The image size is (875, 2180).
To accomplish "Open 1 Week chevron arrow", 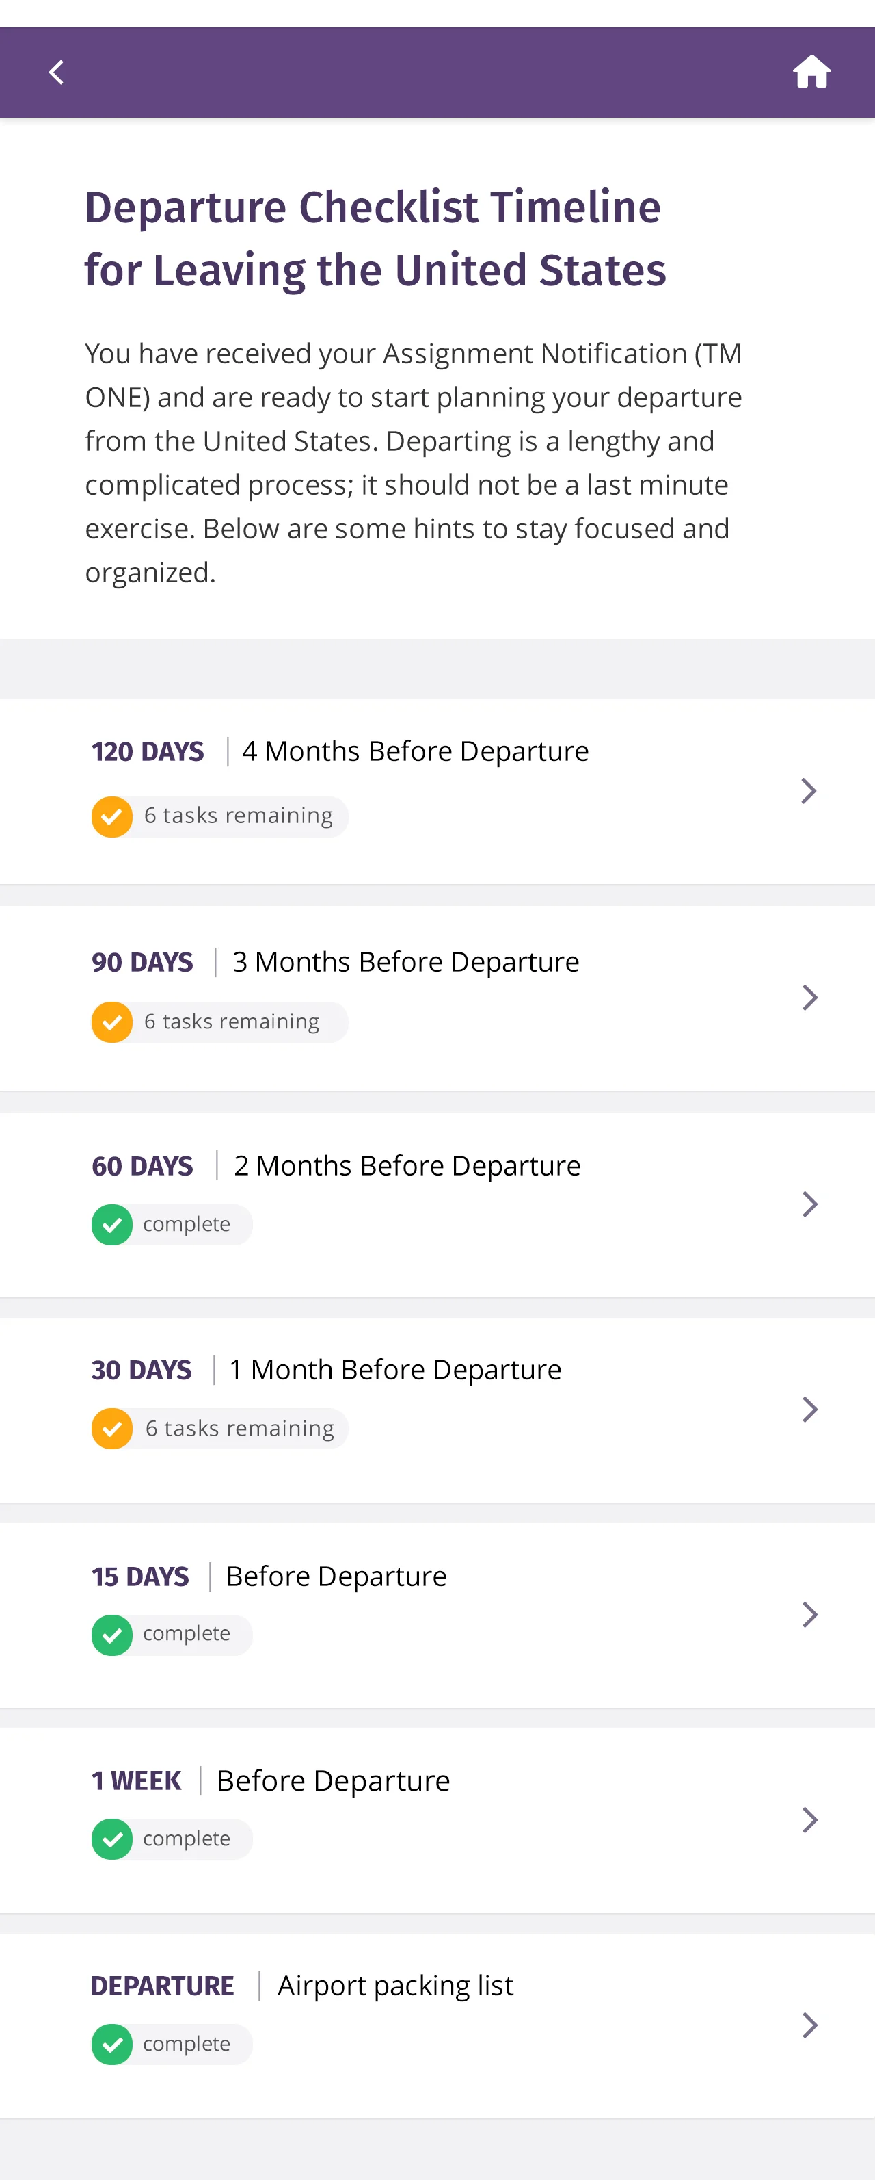I will (x=809, y=1819).
